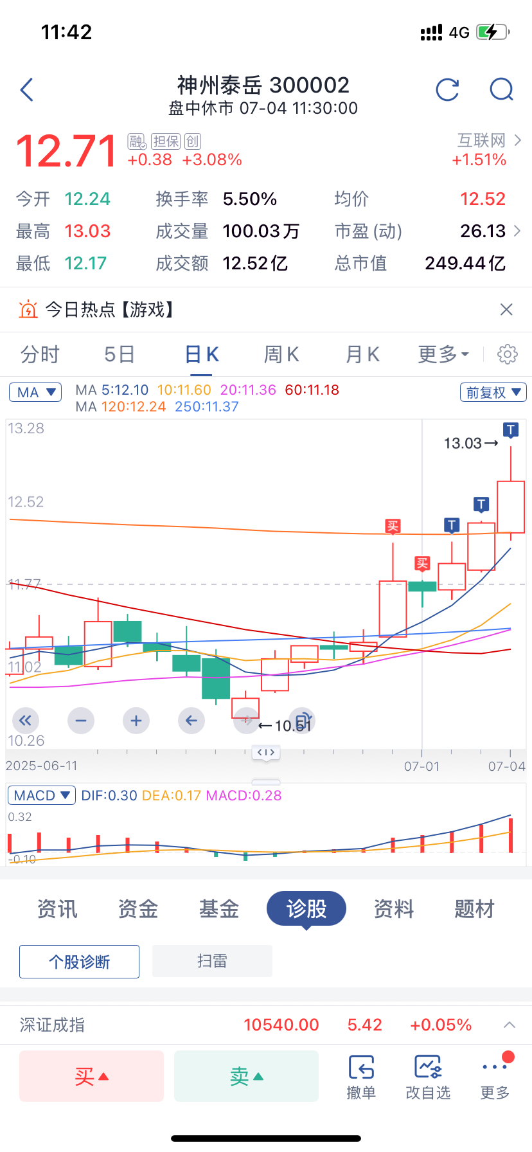Tap the green 卖 sell button
This screenshot has height=1152, width=532.
[x=247, y=1076]
